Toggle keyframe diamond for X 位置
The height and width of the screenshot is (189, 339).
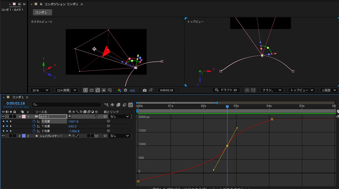[x=7, y=121]
